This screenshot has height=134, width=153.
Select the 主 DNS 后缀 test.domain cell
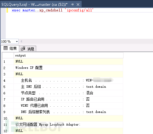[x=68, y=87]
